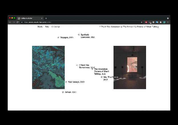Click the profile avatar in browser toolbar

click(164, 22)
